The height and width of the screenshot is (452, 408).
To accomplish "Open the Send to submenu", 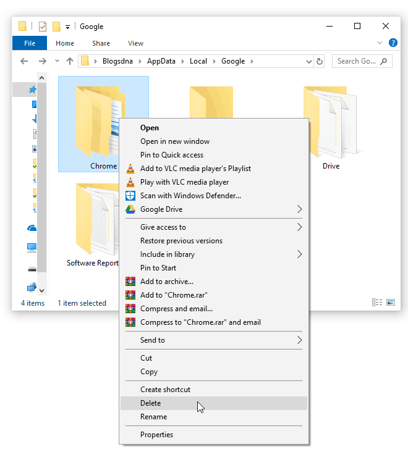I will (x=214, y=340).
